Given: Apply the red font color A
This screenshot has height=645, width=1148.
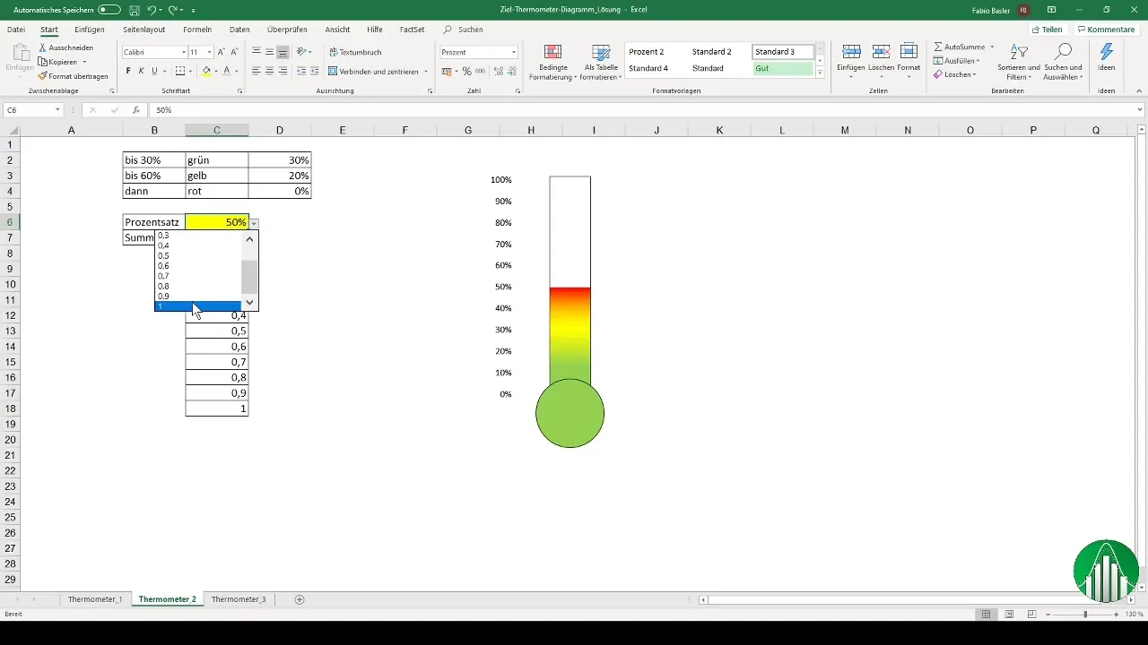Looking at the screenshot, I should 226,71.
